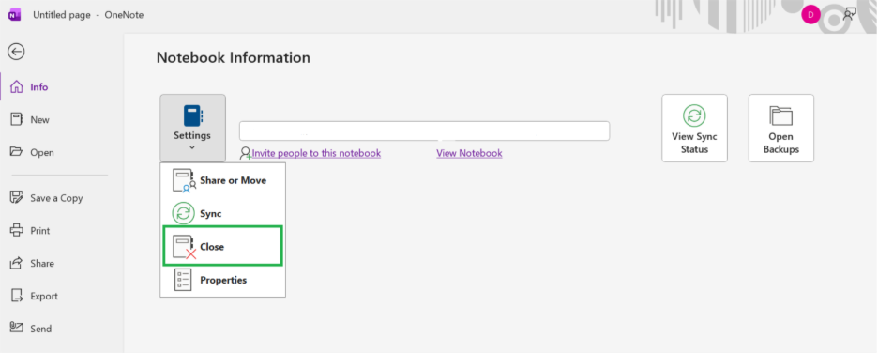878x353 pixels.
Task: Open the account avatar D
Action: coord(810,15)
